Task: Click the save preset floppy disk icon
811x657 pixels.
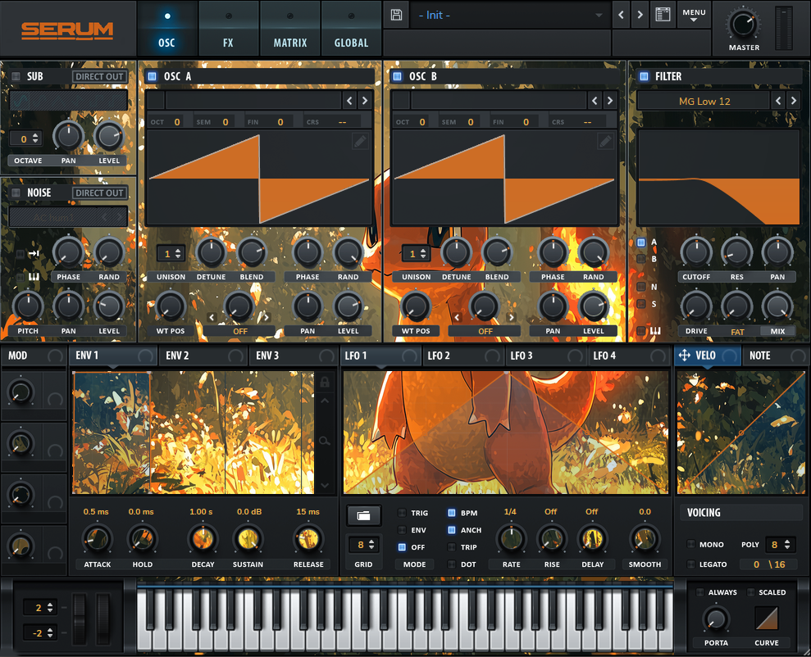Action: coord(396,15)
